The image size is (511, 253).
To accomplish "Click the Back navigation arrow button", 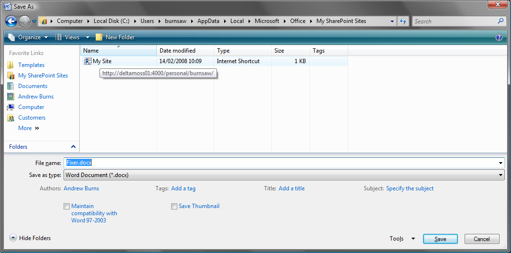I will click(x=11, y=21).
